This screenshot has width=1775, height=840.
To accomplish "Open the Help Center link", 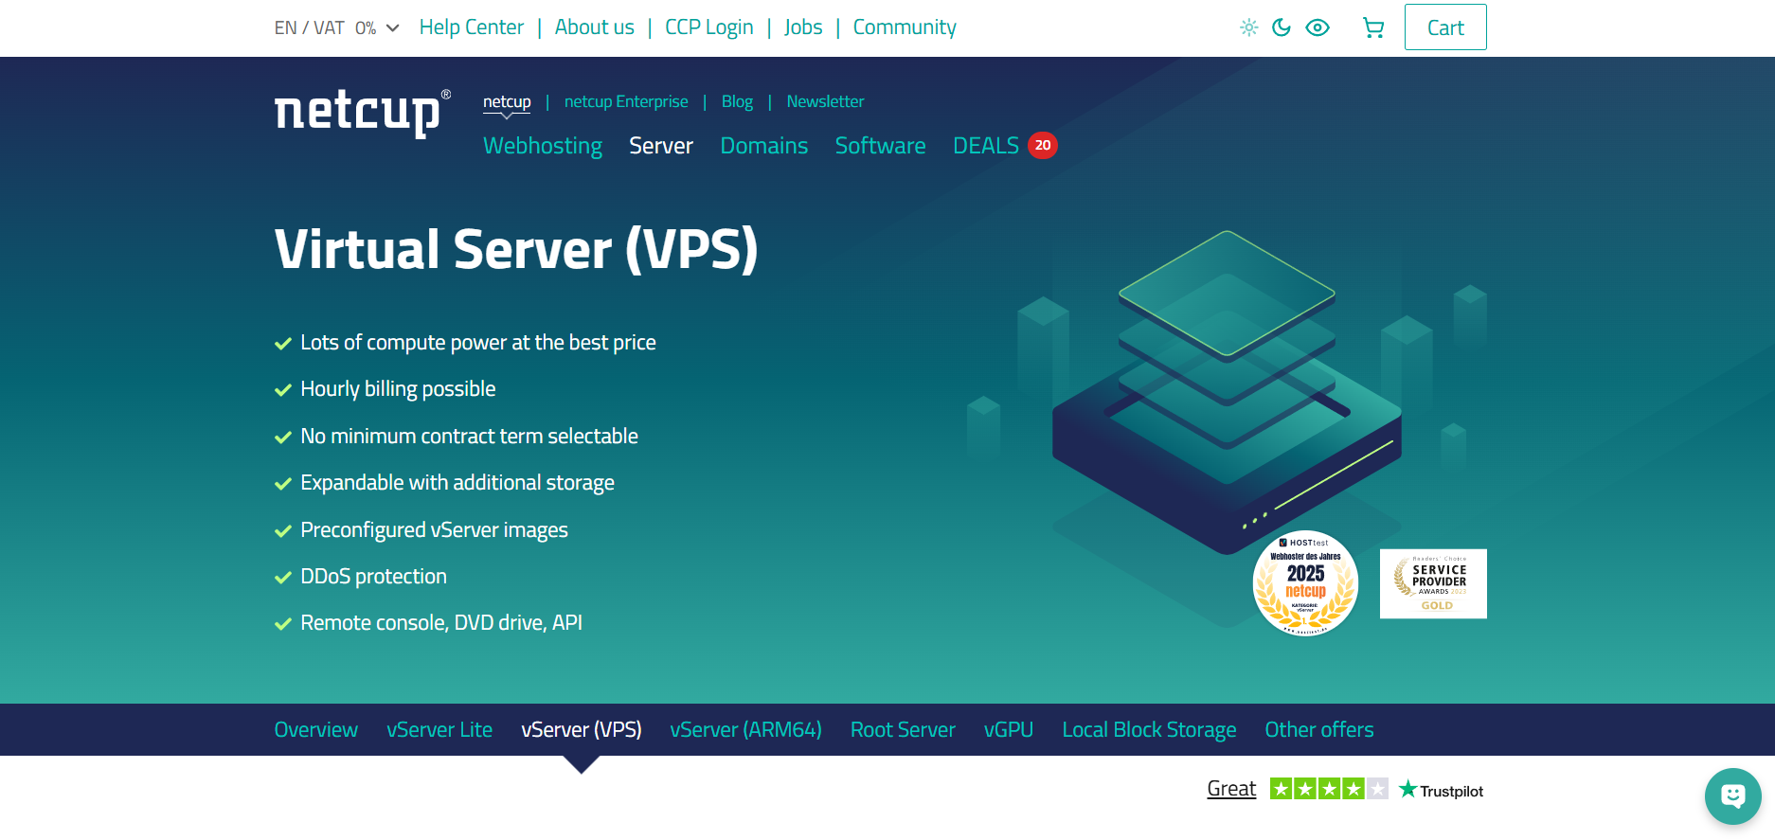I will pyautogui.click(x=472, y=27).
